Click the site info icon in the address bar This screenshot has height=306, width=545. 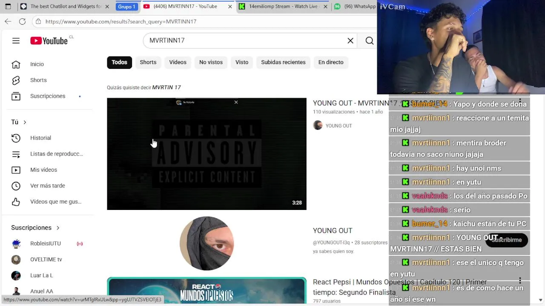[x=38, y=21]
